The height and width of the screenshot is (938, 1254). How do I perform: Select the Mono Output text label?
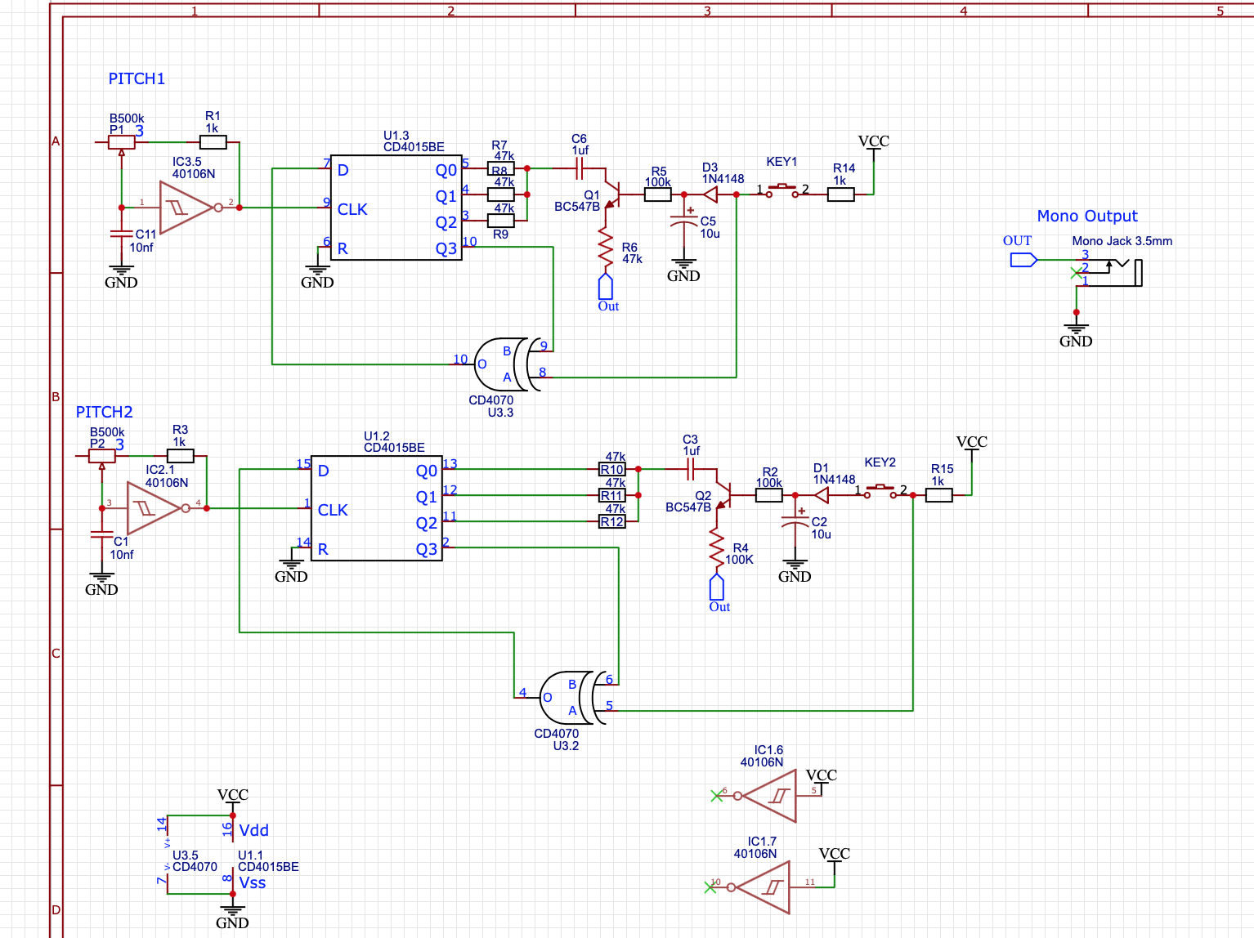[x=1086, y=216]
